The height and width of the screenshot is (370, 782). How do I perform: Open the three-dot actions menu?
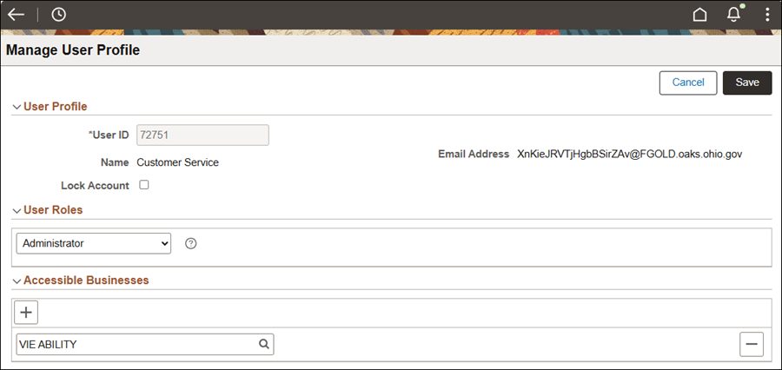[x=767, y=15]
